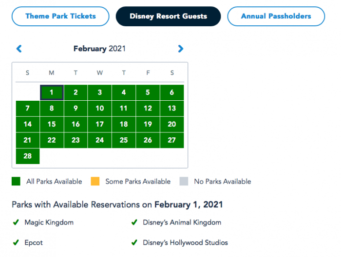Click the previous month arrow

tap(19, 49)
